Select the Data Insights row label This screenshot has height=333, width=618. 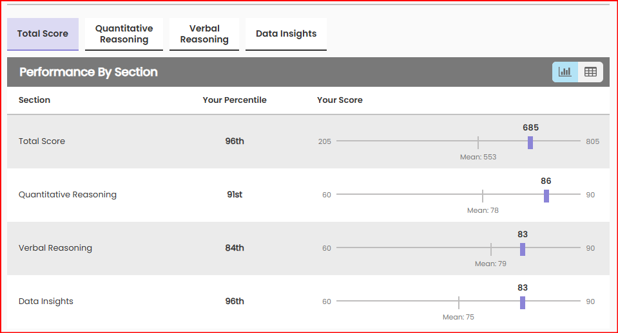46,301
